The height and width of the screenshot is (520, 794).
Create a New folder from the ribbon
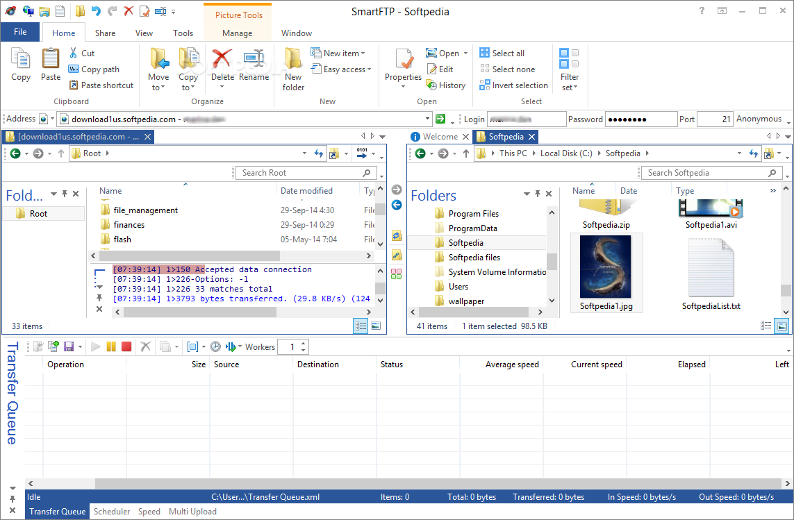[x=293, y=69]
